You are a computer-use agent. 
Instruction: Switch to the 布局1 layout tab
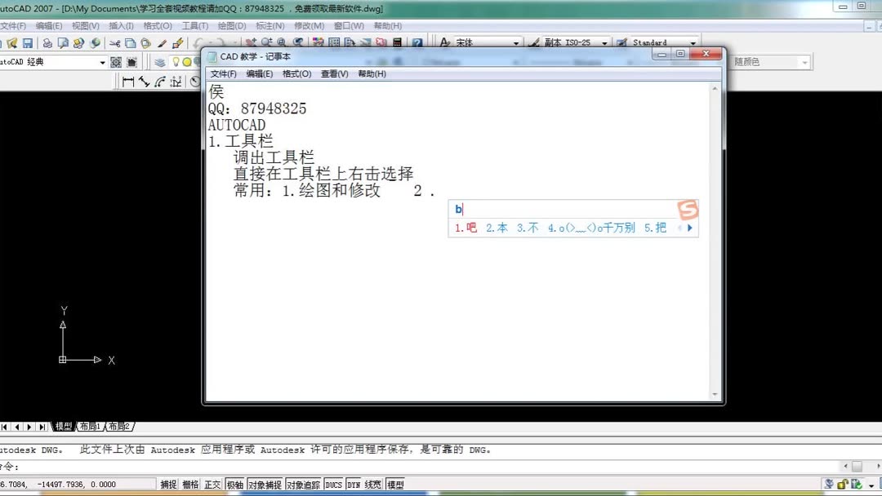pos(89,426)
